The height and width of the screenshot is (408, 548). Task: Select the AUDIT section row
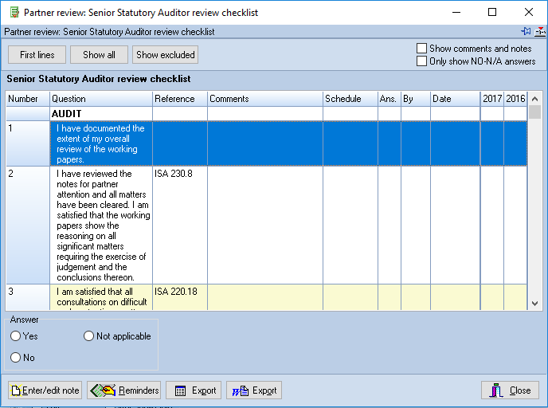point(266,114)
